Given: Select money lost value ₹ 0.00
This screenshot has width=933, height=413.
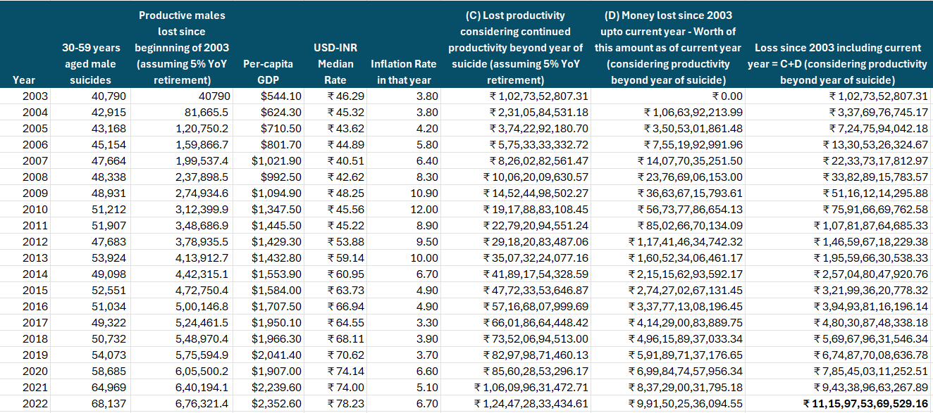Looking at the screenshot, I should pos(727,96).
